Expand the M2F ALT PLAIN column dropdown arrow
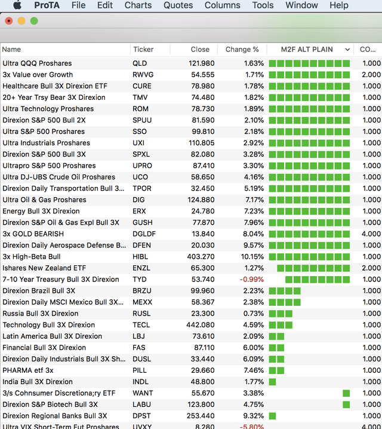This screenshot has height=429, width=382. [x=347, y=50]
